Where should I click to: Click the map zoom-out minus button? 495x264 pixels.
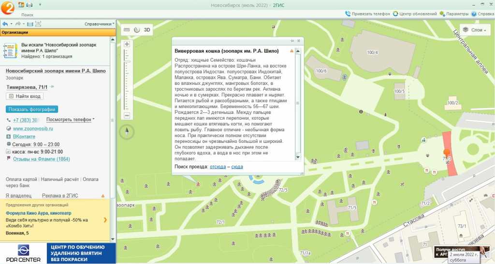[x=127, y=116]
